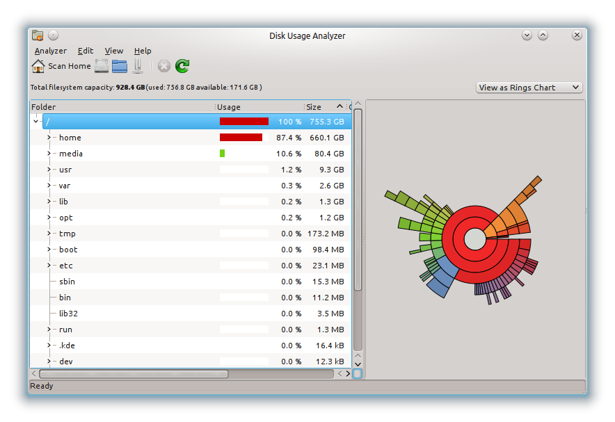Expand the home folder
This screenshot has width=615, height=422.
click(x=49, y=138)
